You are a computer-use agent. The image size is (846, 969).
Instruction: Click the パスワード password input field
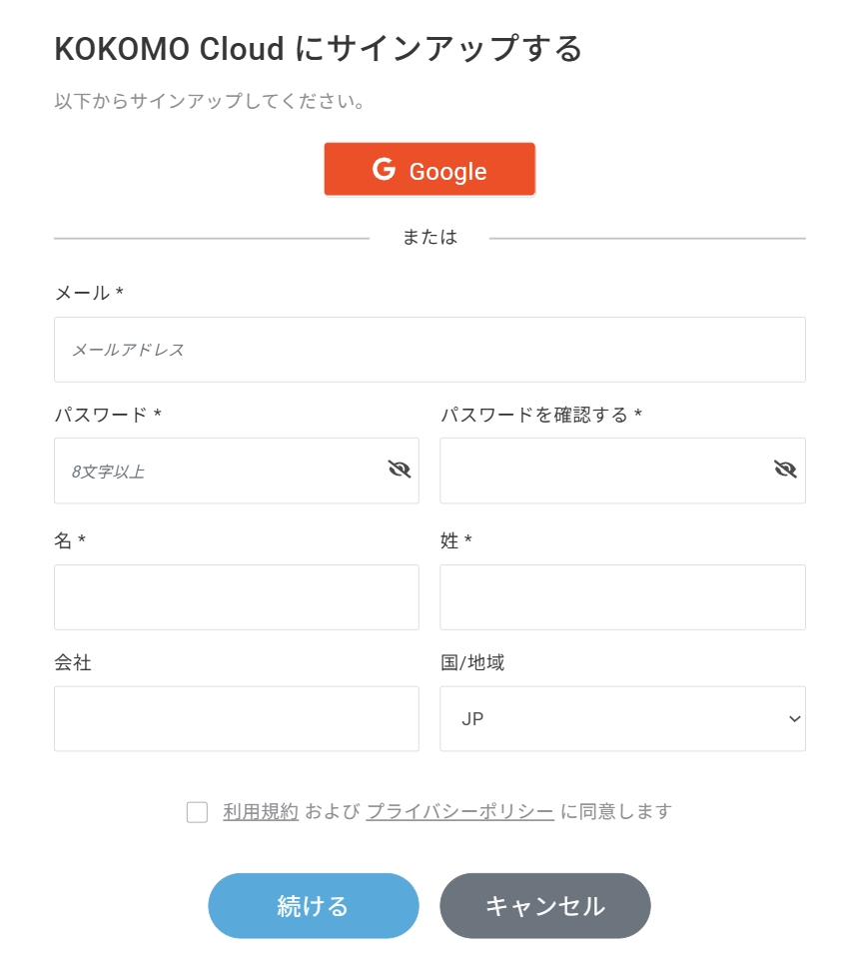220,471
